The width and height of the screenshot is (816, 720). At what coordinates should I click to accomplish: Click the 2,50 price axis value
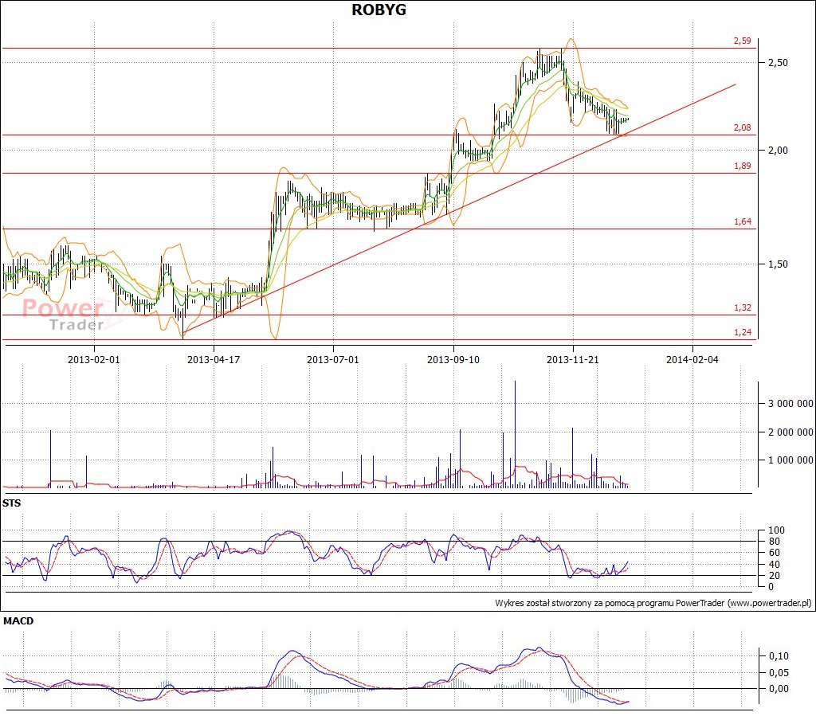778,62
